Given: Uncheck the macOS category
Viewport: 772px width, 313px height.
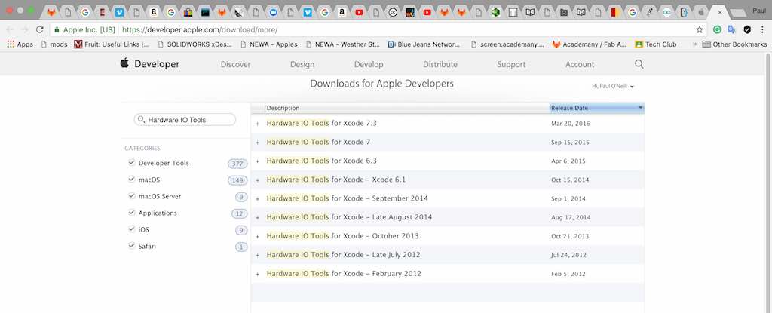Looking at the screenshot, I should (x=131, y=180).
